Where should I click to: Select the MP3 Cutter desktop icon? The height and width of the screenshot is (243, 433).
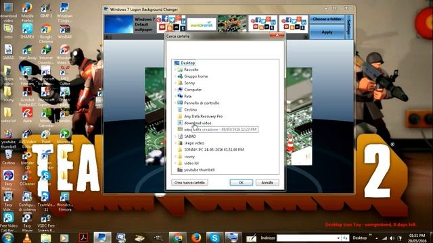(x=65, y=75)
